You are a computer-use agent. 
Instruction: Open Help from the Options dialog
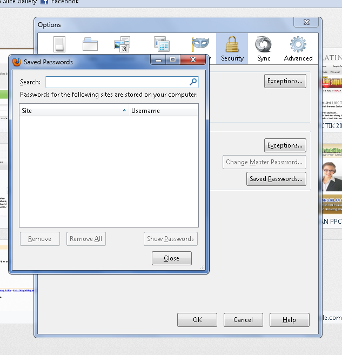[289, 320]
